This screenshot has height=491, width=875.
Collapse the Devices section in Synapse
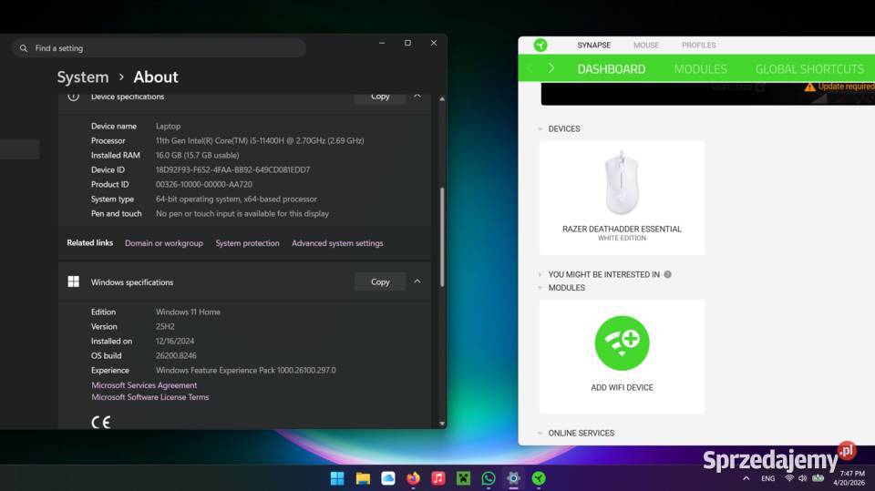tap(540, 129)
